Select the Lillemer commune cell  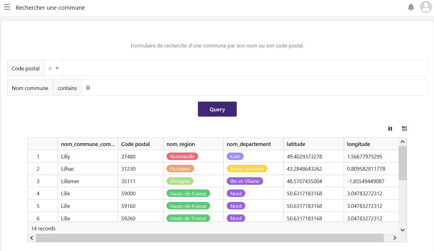(88, 181)
